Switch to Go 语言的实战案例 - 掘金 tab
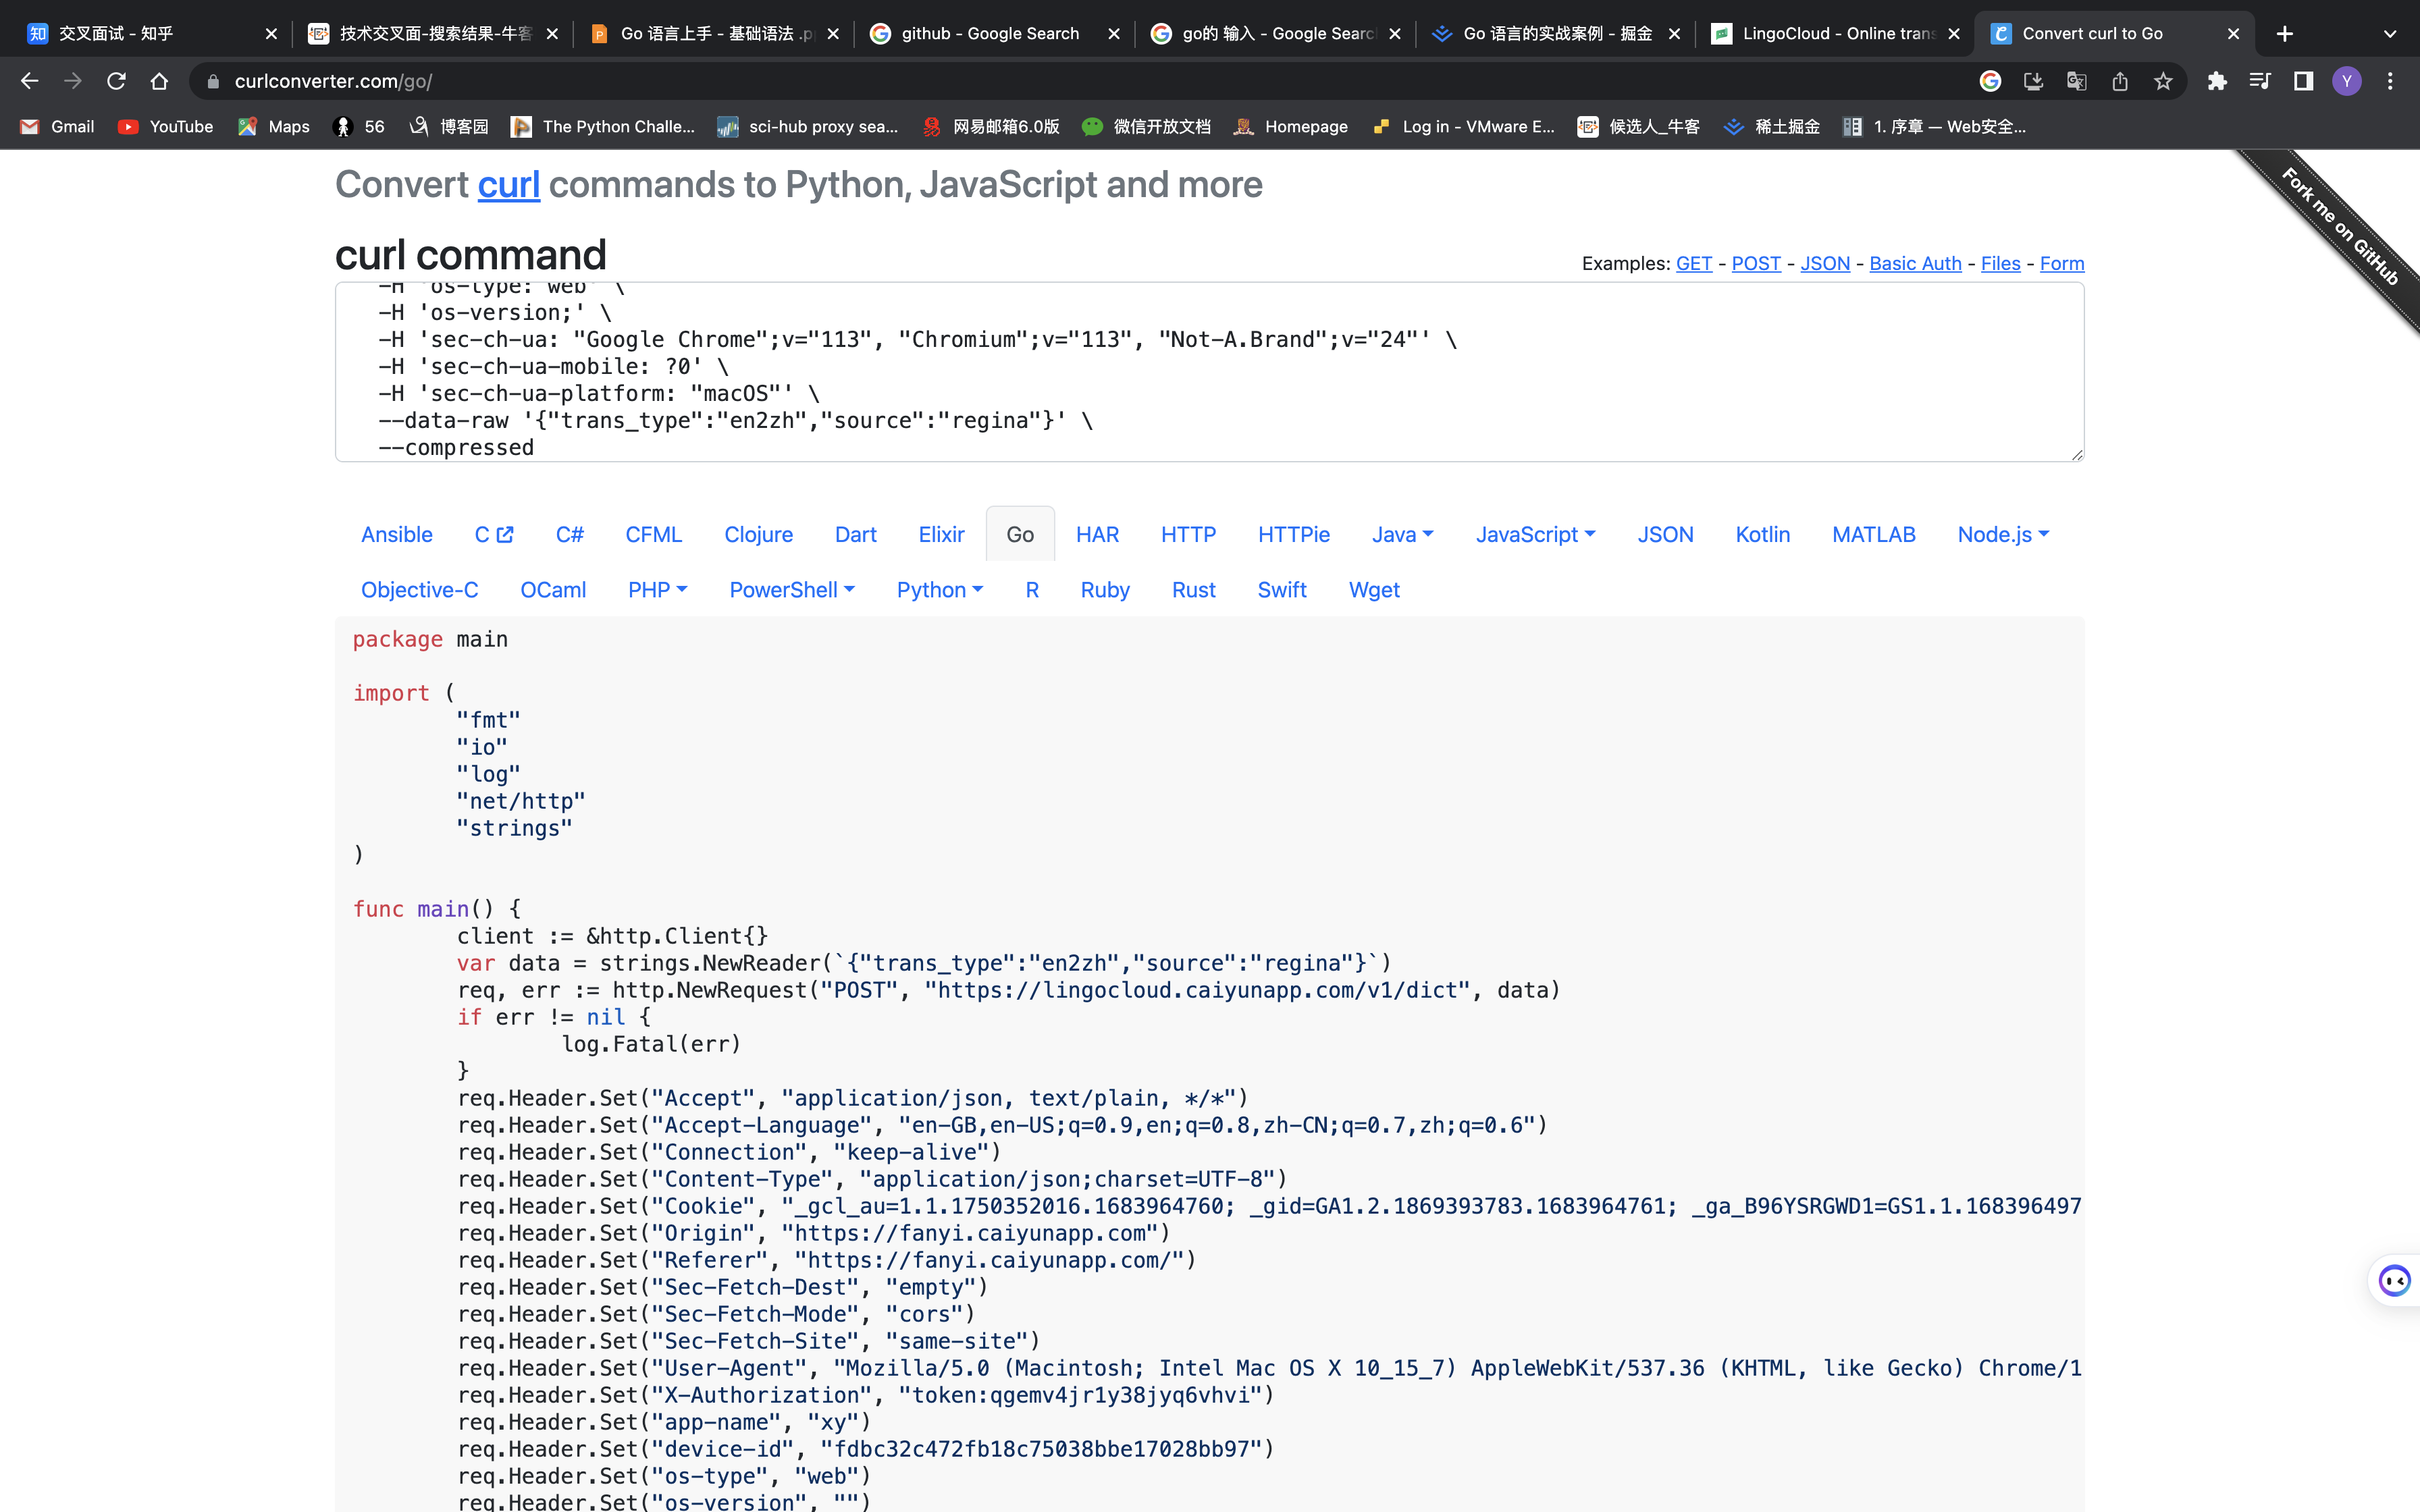2420x1512 pixels. [1557, 34]
